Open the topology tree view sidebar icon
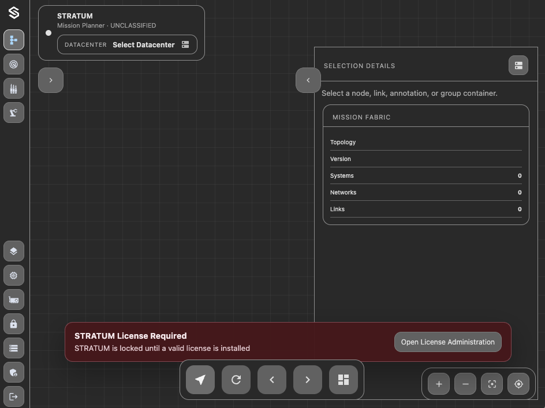Image resolution: width=545 pixels, height=408 pixels. [14, 40]
